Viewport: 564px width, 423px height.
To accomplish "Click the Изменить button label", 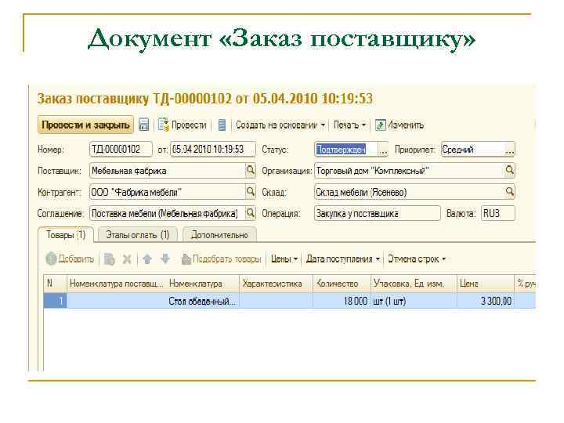I will coord(406,125).
